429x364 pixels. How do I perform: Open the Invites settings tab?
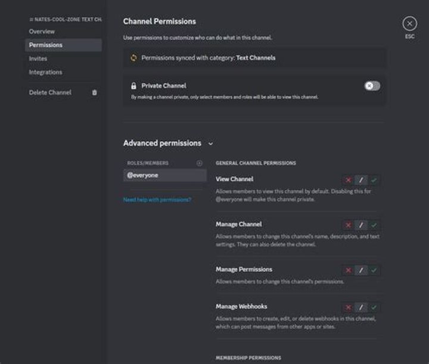tap(38, 58)
